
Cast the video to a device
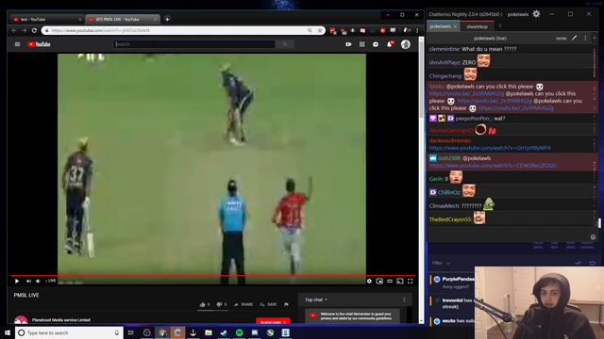pyautogui.click(x=400, y=281)
